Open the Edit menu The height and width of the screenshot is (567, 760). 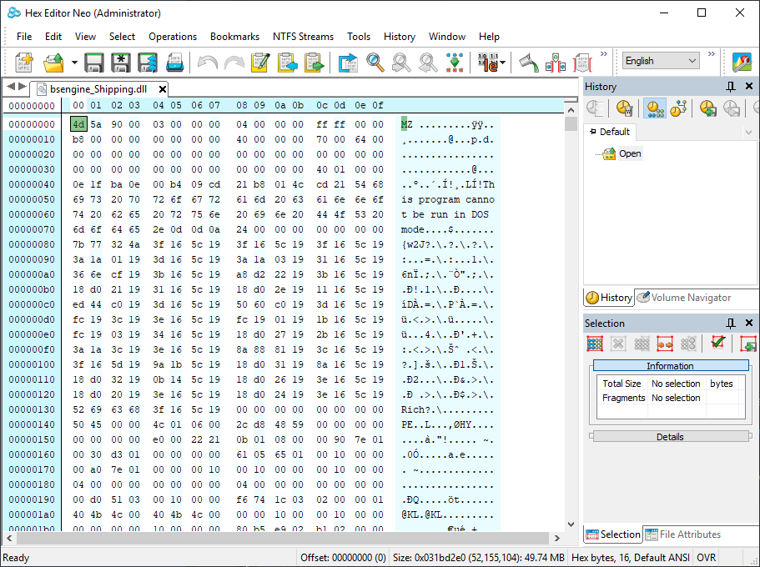53,37
